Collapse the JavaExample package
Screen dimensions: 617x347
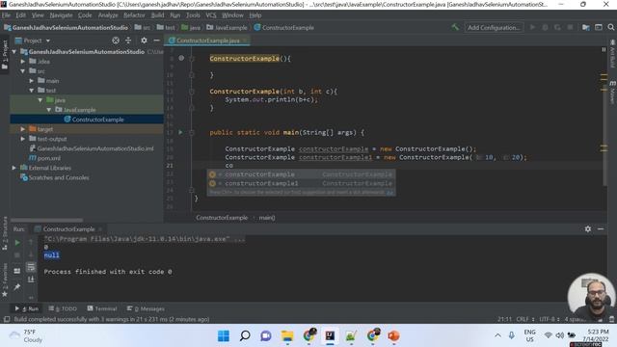[x=49, y=110]
